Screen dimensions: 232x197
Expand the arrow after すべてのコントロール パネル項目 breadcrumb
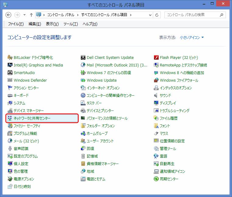click(x=131, y=15)
